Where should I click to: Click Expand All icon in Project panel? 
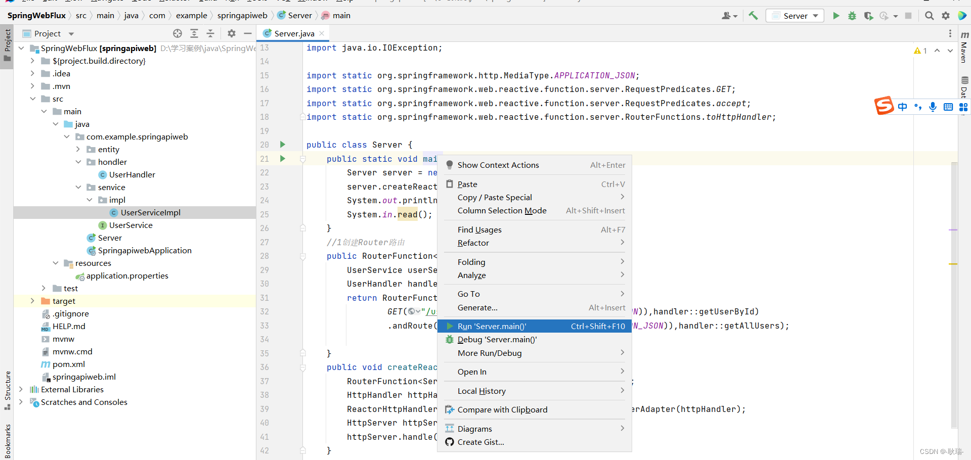coord(194,33)
